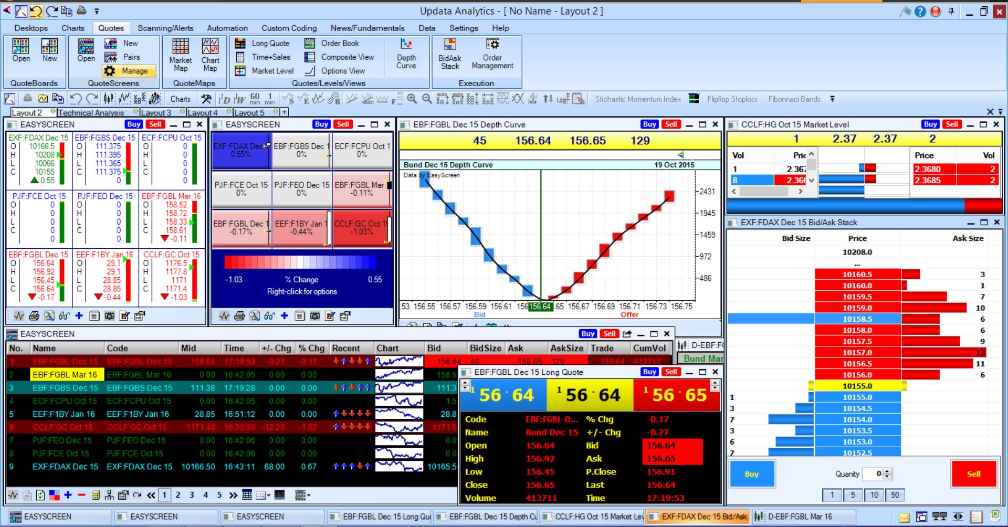Click the camera icon in heatmap EASYSCREEN toolbar
The image size is (1008, 527).
pos(315,316)
